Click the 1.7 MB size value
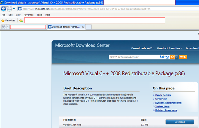Image resolution: width=199 pixels, height=128 pixels. [x=144, y=125]
